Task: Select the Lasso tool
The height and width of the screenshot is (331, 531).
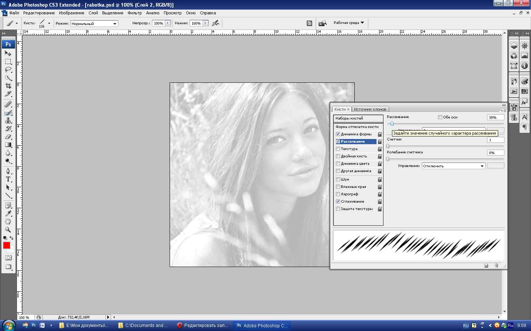Action: pyautogui.click(x=8, y=70)
